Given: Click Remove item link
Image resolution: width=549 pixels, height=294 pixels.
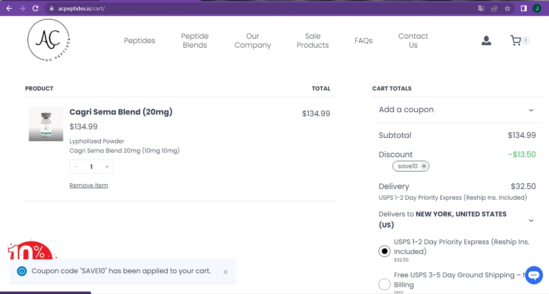Looking at the screenshot, I should tap(89, 185).
